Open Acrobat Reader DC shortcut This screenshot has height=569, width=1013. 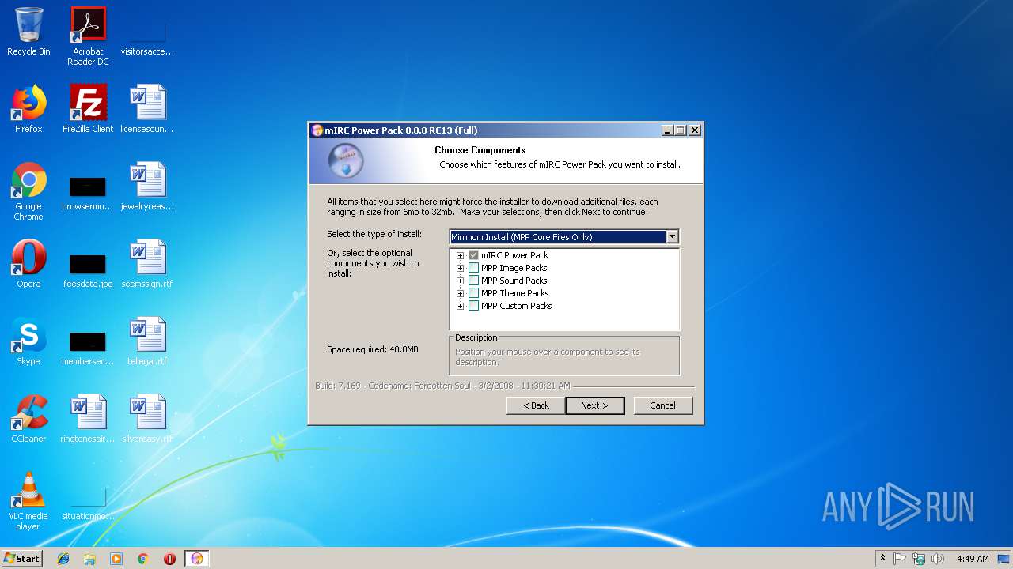[x=88, y=36]
